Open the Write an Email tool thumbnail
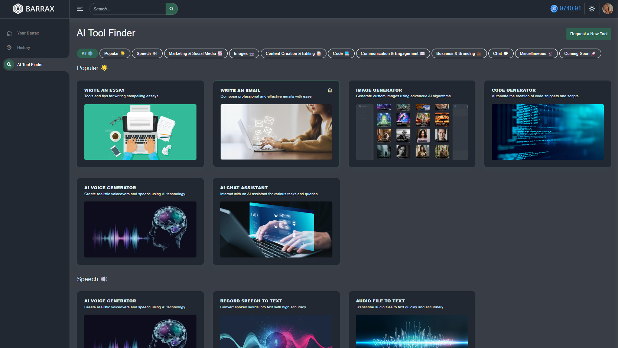618x348 pixels. coord(276,132)
